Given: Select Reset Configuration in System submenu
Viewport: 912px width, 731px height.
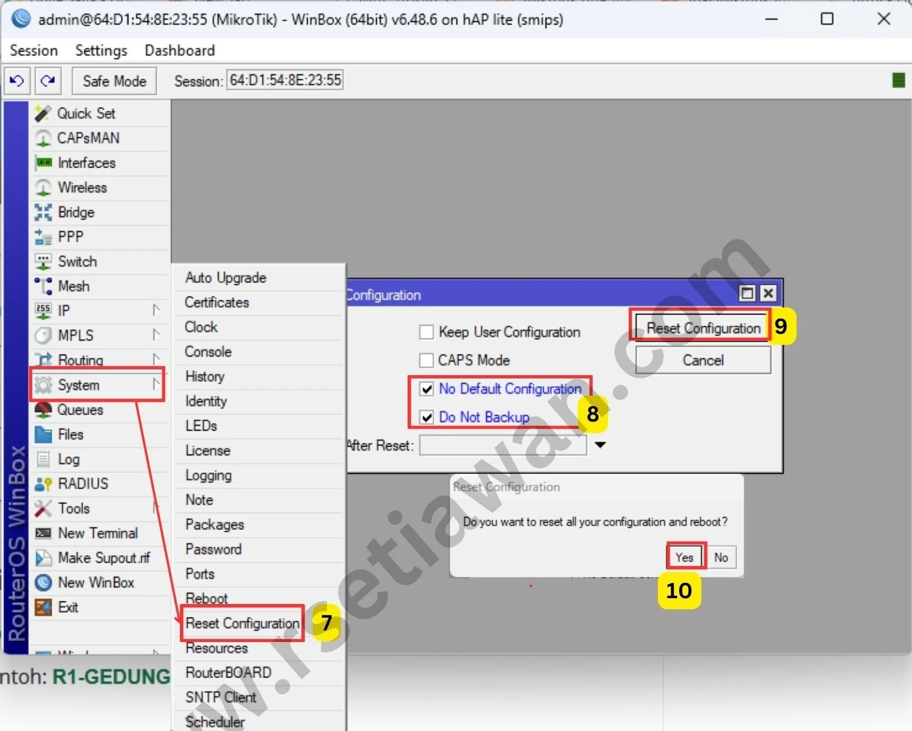Looking at the screenshot, I should click(x=243, y=623).
